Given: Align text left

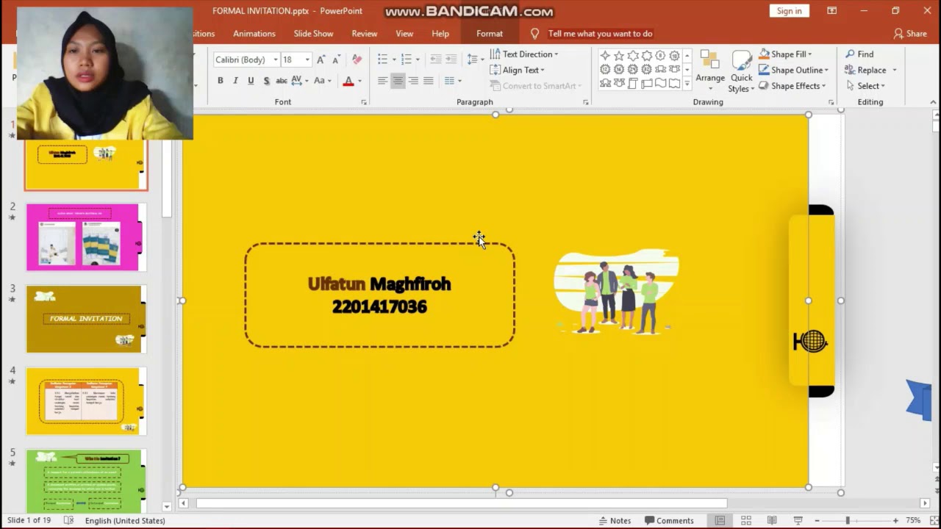Looking at the screenshot, I should pyautogui.click(x=382, y=81).
